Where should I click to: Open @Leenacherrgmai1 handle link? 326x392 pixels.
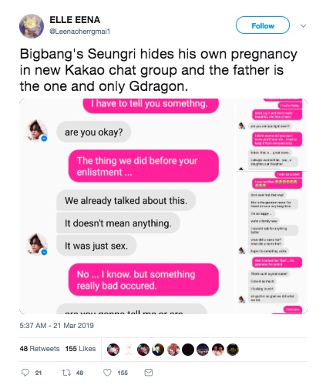click(x=79, y=32)
